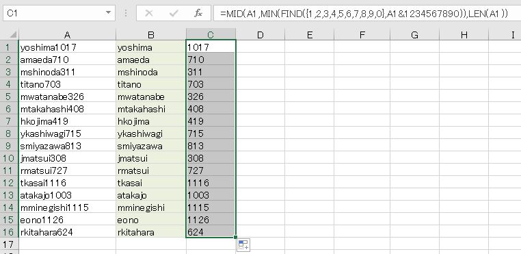Click column B cell mtakahashi
The width and height of the screenshot is (521, 254).
click(x=151, y=109)
